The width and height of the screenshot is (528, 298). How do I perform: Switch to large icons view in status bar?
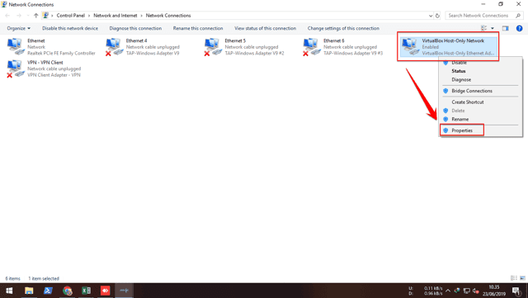(522, 278)
